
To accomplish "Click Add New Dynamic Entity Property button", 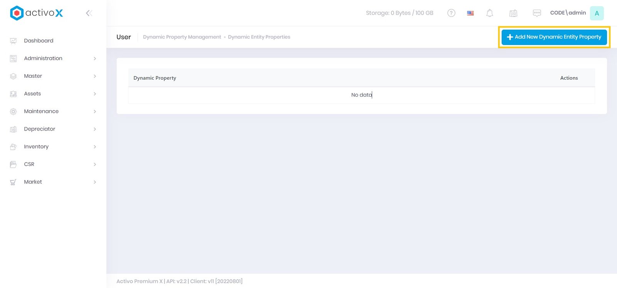I will coord(554,37).
